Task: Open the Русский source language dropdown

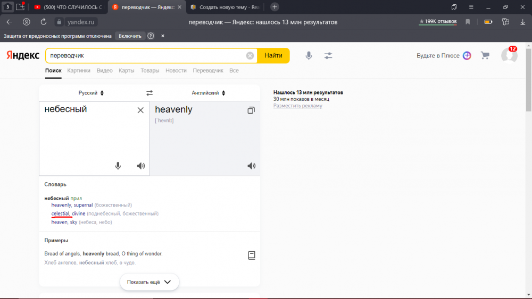Action: (x=91, y=93)
